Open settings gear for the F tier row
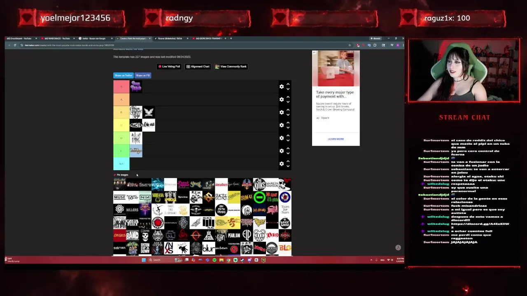Image resolution: width=527 pixels, height=296 pixels. [x=282, y=151]
